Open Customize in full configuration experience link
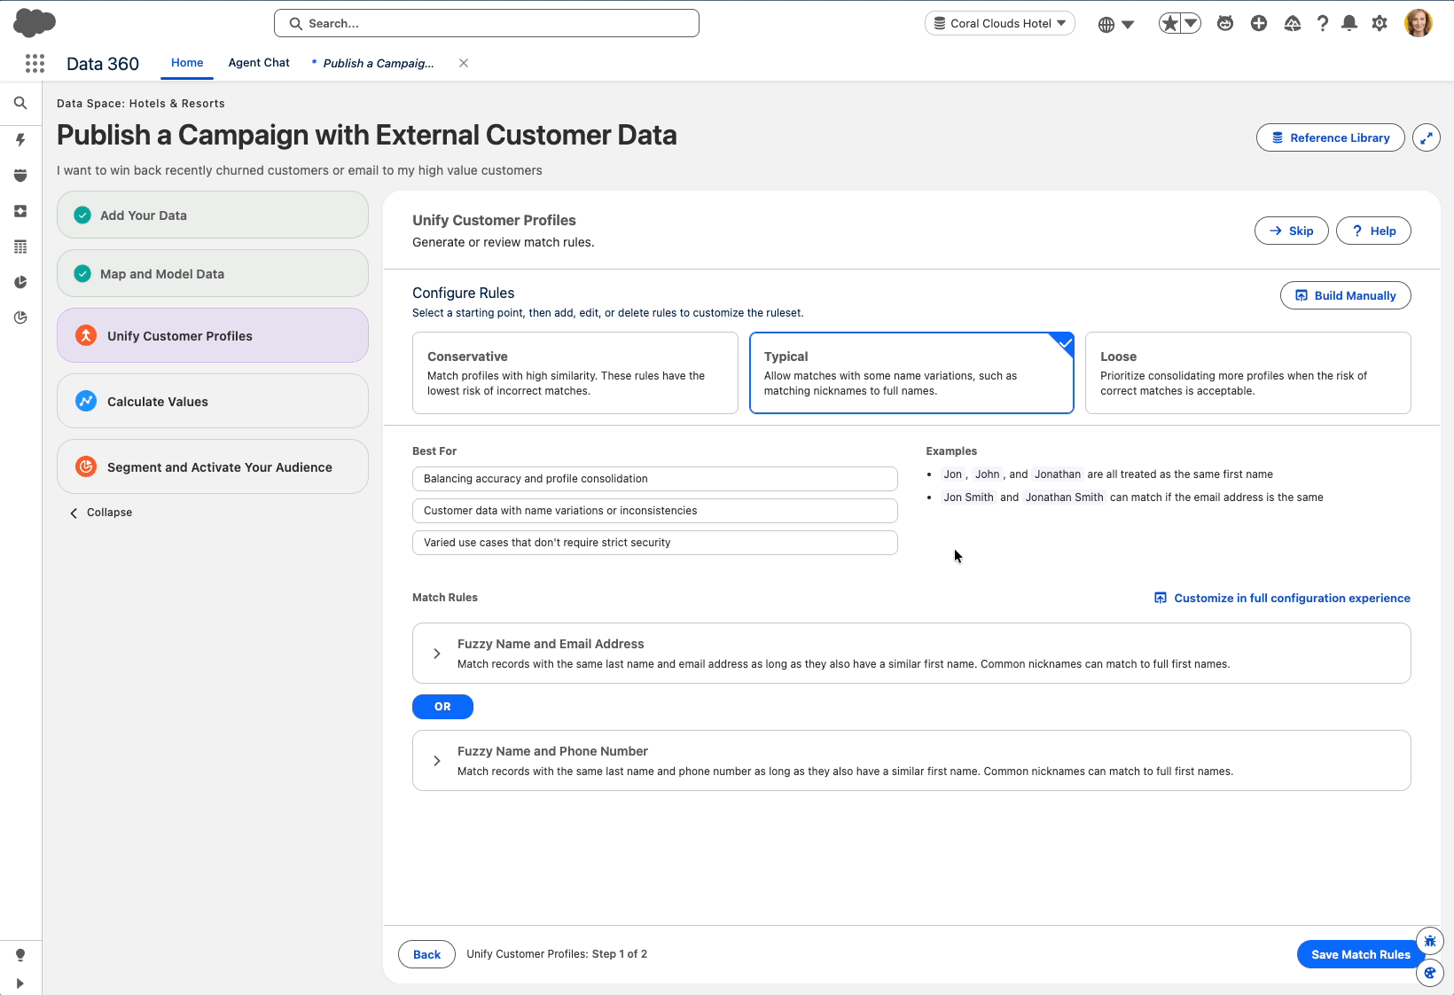The image size is (1454, 995). point(1282,598)
